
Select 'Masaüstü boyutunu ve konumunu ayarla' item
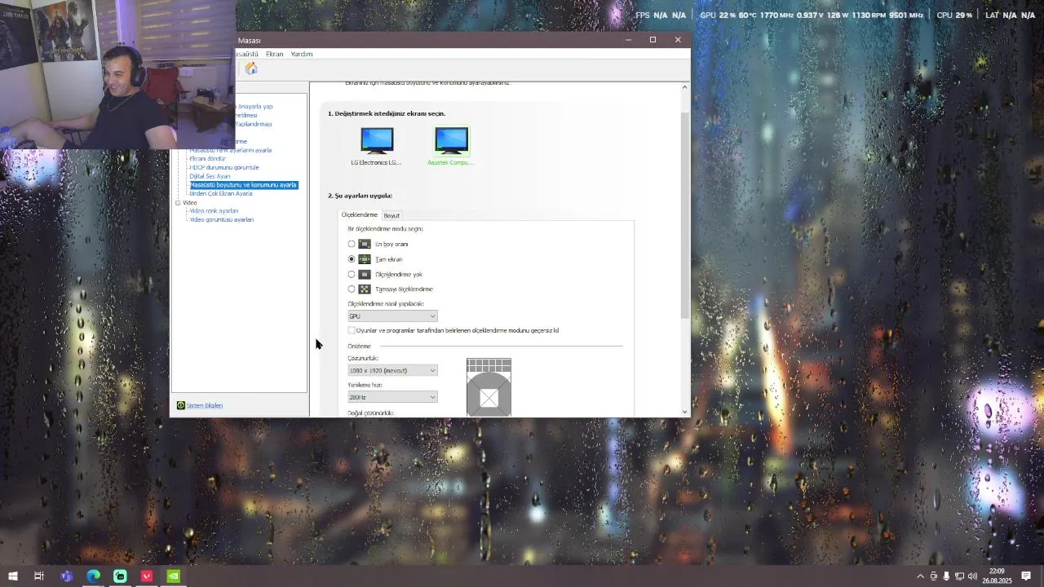pos(243,185)
